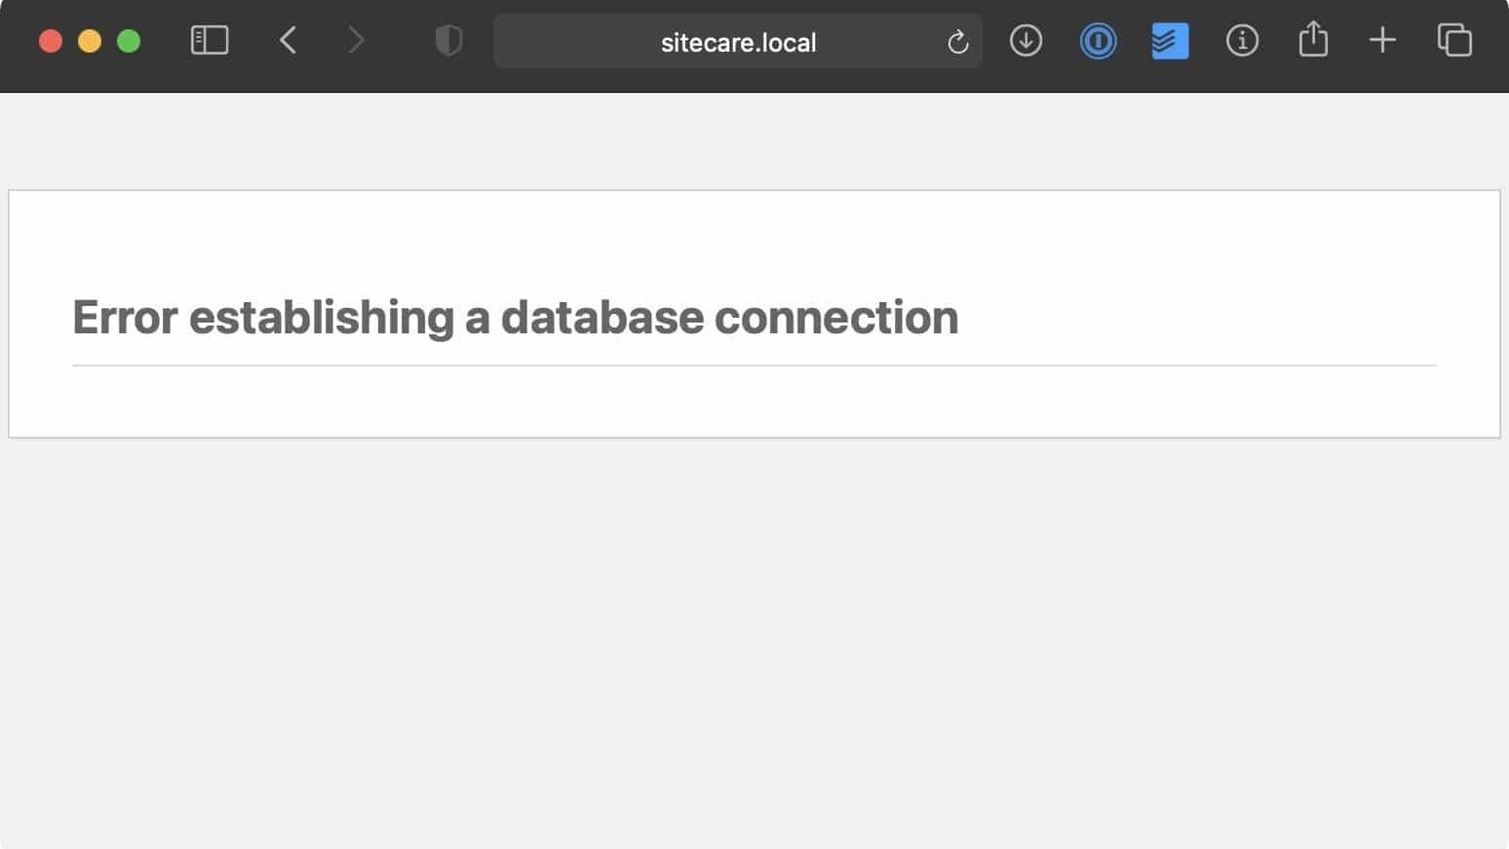This screenshot has width=1509, height=849.
Task: Toggle the Safari sidebar panel
Action: (210, 41)
